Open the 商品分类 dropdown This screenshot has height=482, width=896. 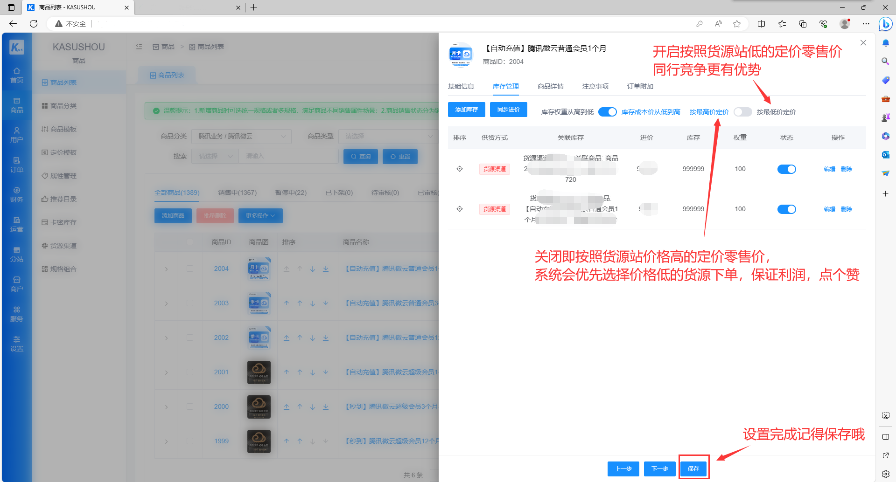click(x=242, y=136)
